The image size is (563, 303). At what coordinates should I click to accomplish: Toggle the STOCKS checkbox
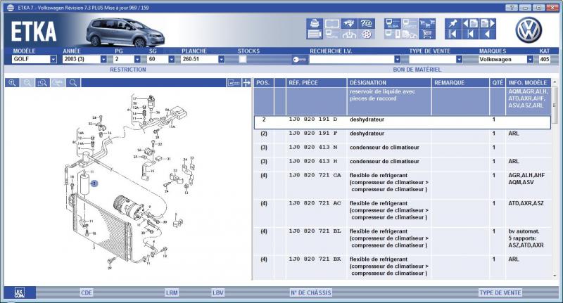(243, 59)
